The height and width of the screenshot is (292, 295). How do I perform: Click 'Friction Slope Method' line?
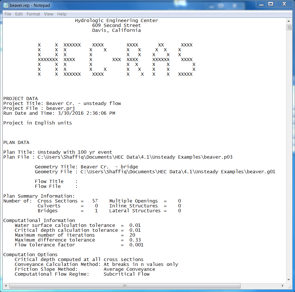click(x=85, y=269)
